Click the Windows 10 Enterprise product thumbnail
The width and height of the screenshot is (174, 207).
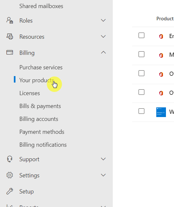click(x=161, y=112)
